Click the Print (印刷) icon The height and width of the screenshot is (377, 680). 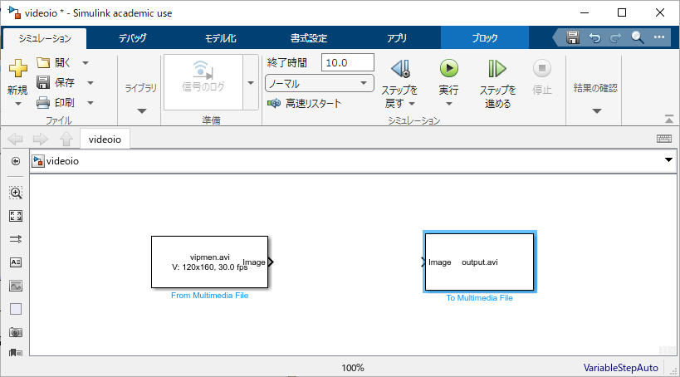click(x=43, y=102)
